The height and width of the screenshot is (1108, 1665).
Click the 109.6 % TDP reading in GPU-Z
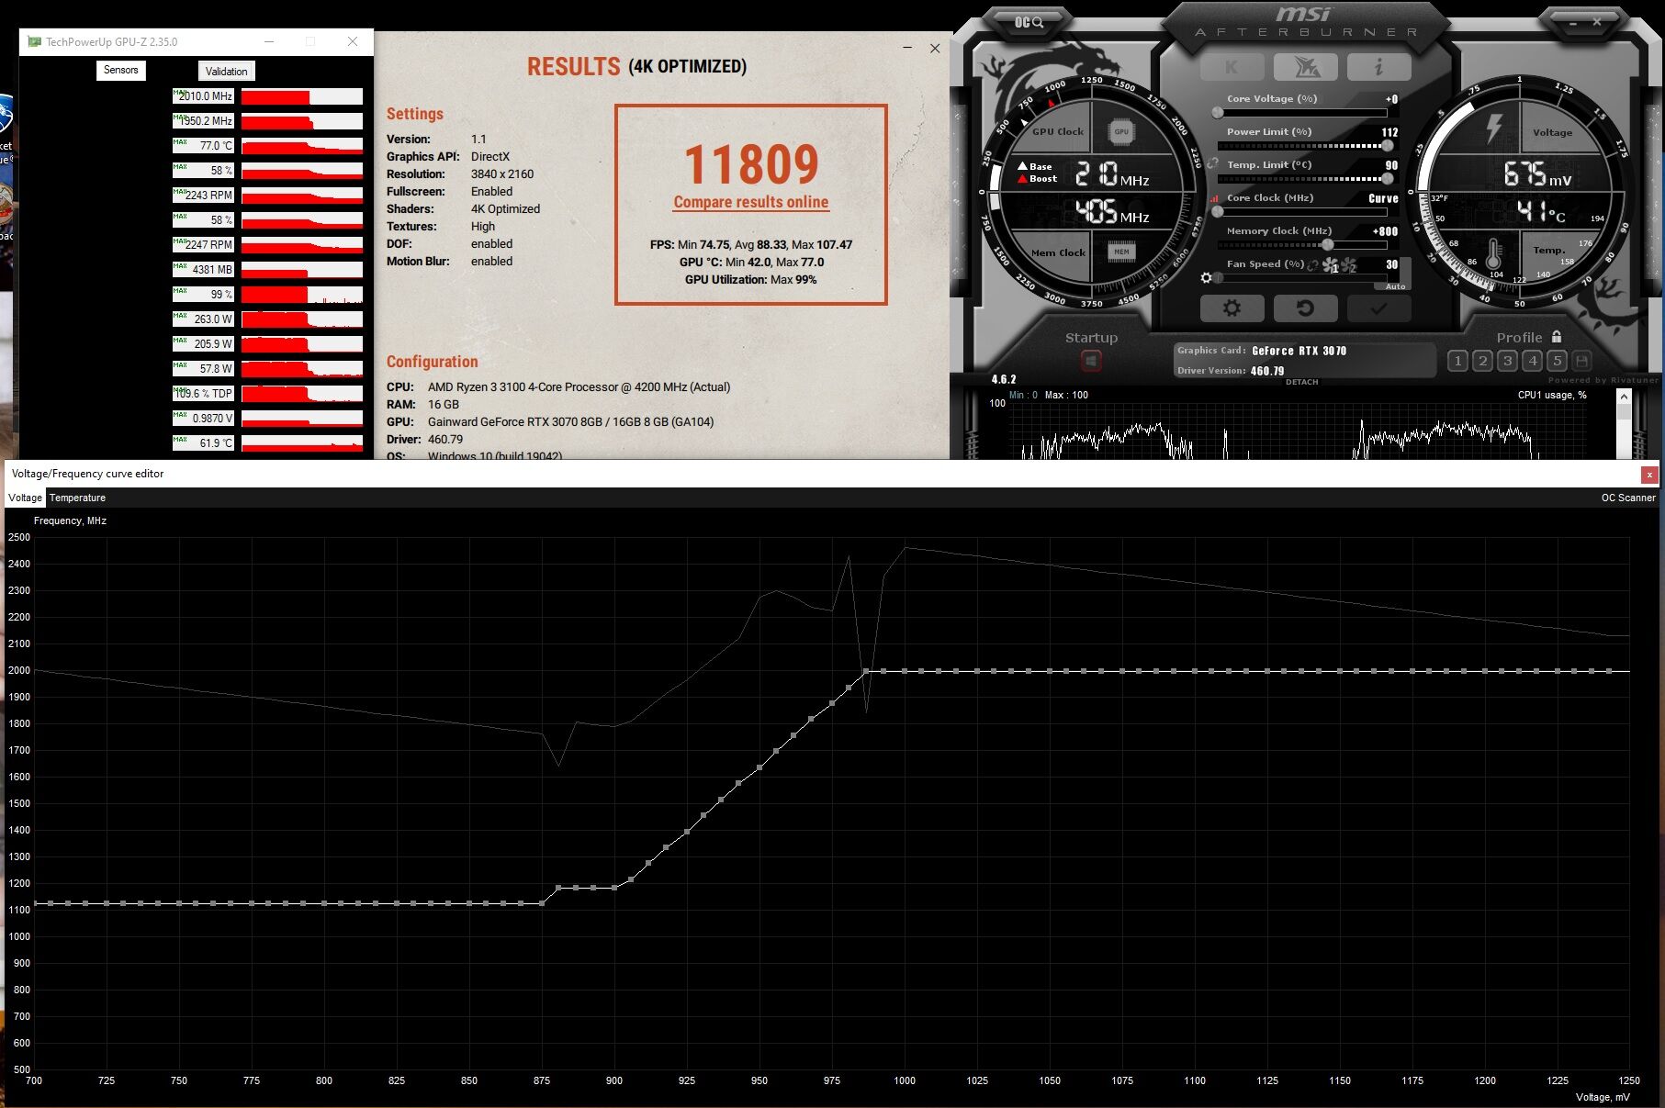click(x=203, y=394)
